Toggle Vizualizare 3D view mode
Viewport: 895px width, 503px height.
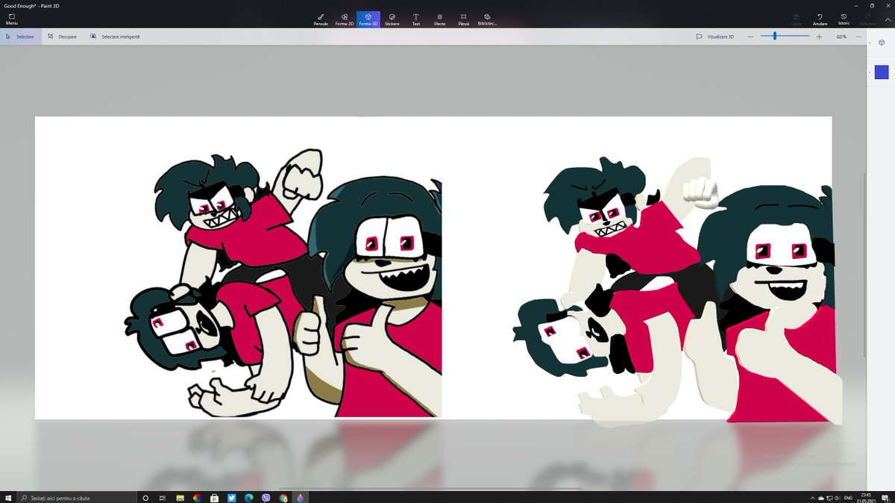[715, 37]
